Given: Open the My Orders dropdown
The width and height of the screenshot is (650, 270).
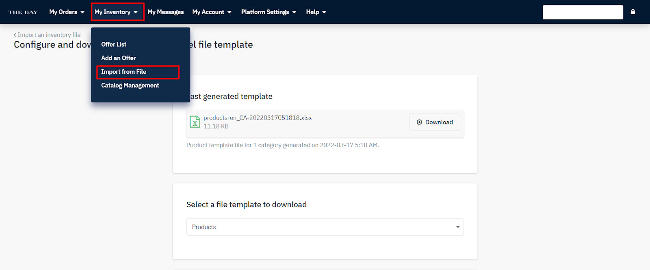Looking at the screenshot, I should click(67, 12).
